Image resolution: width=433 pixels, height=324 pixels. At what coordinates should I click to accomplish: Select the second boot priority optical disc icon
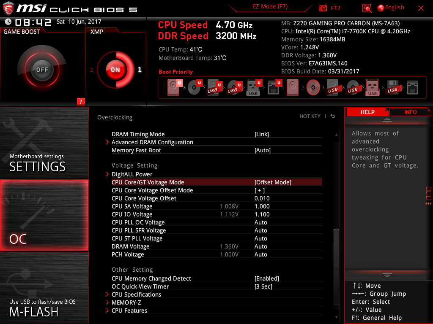[x=195, y=87]
